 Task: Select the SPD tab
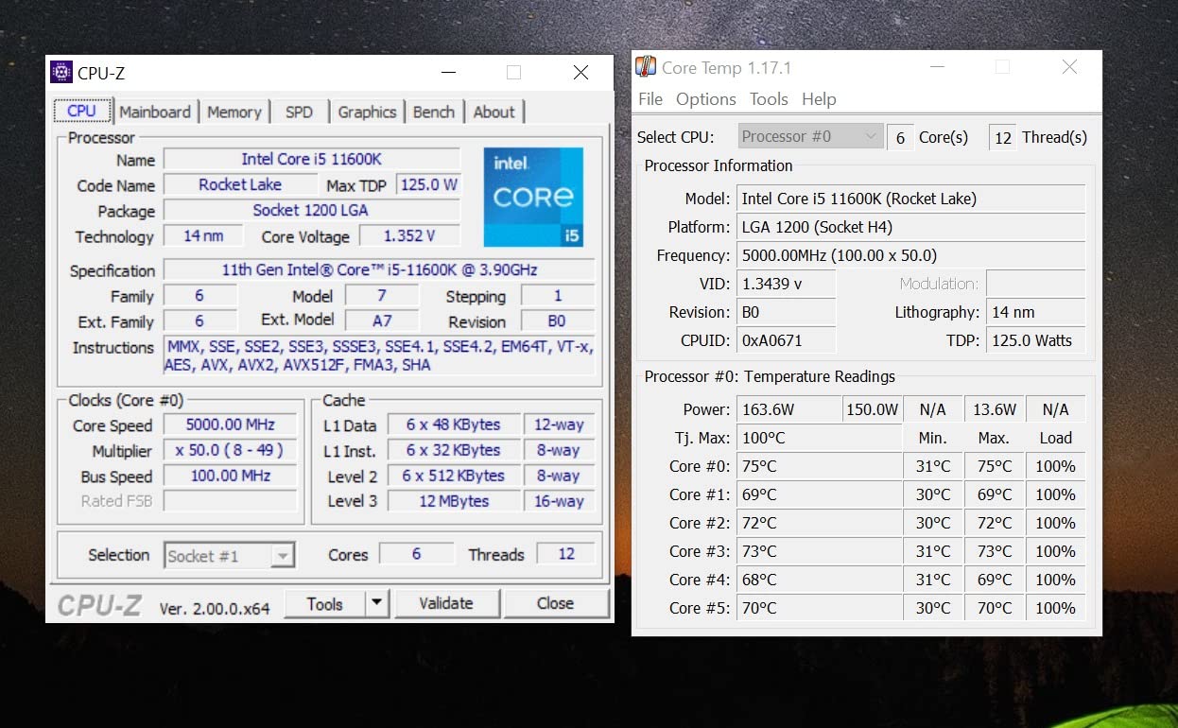pyautogui.click(x=299, y=112)
